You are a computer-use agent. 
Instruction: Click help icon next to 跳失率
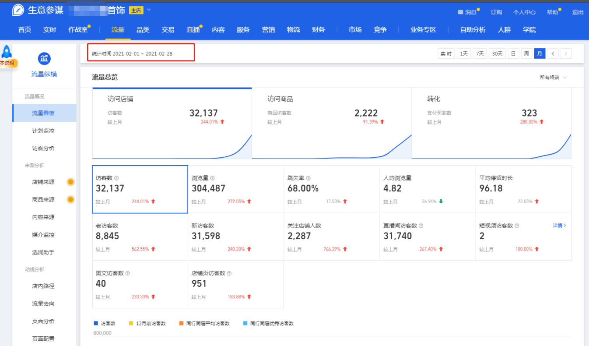click(x=308, y=178)
